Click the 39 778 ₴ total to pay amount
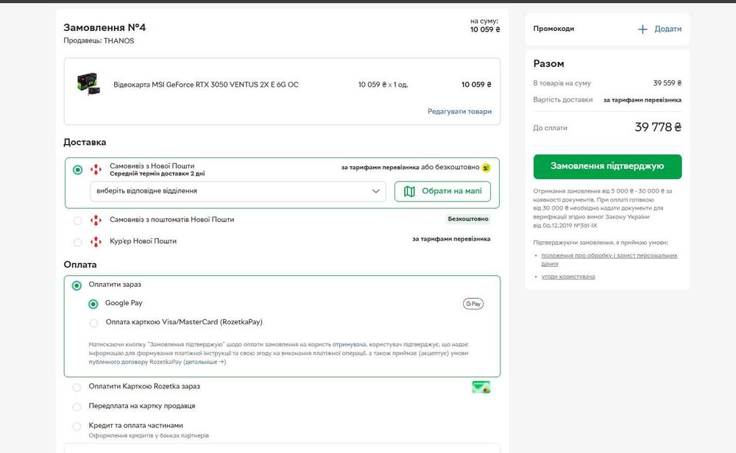 pyautogui.click(x=658, y=127)
